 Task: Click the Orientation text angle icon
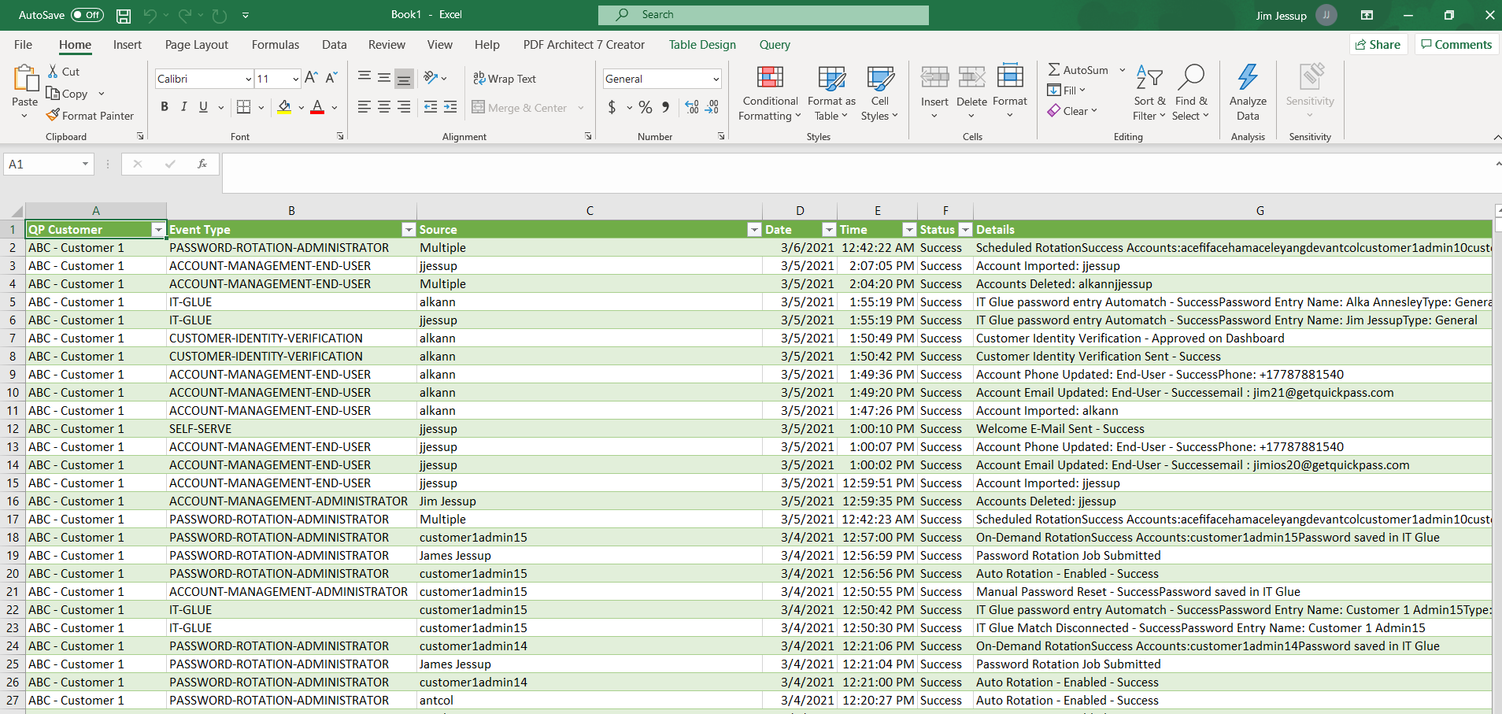pos(431,77)
